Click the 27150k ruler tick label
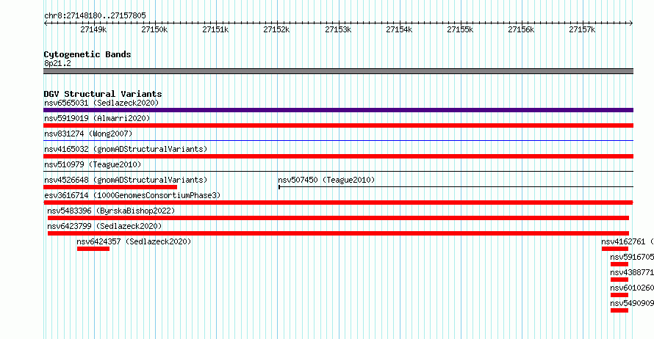This screenshot has width=654, height=339. (154, 29)
